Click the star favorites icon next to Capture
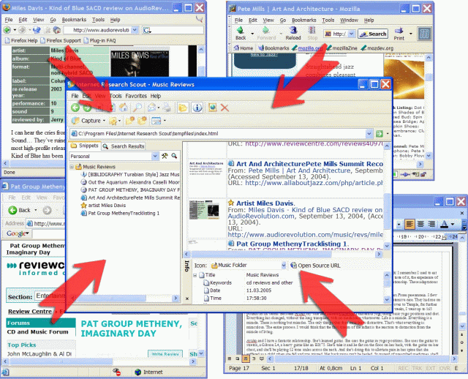Image resolution: width=468 pixels, height=379 pixels. [x=113, y=121]
